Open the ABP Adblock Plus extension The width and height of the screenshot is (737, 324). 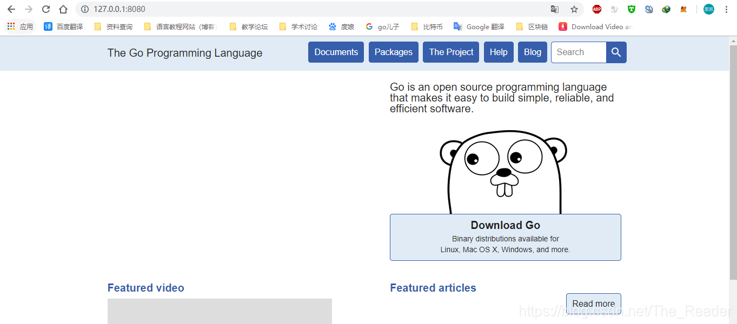coord(597,9)
